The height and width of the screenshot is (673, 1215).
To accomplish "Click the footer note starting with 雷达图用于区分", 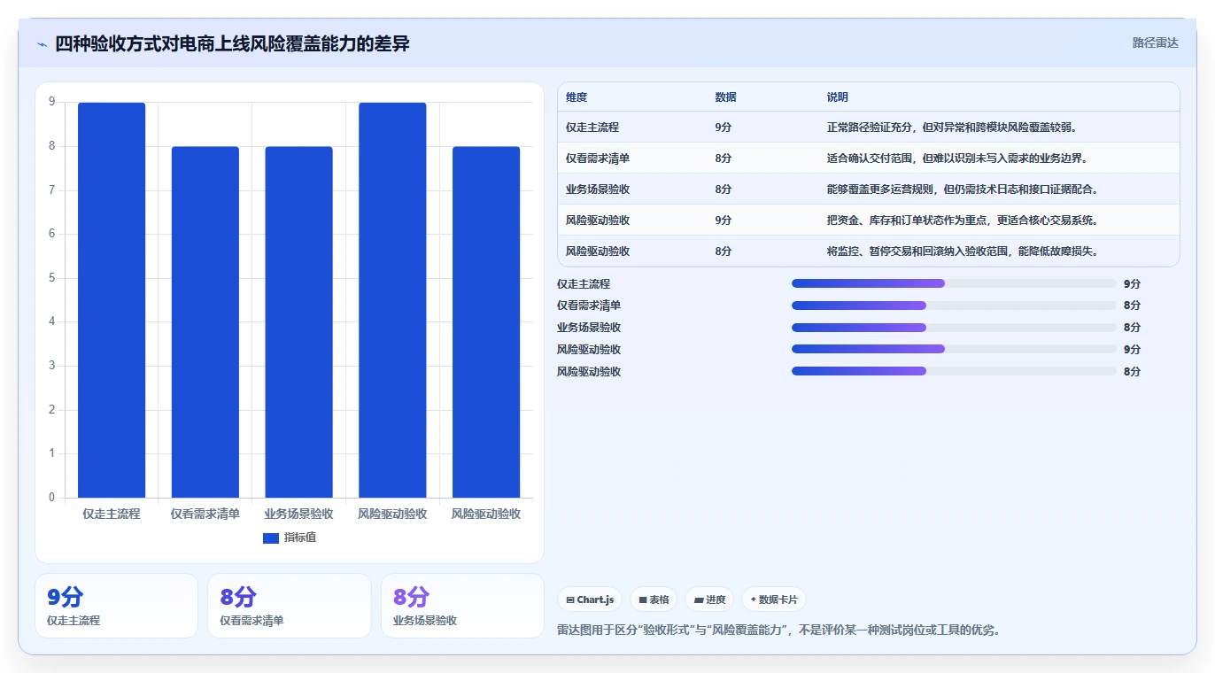I will point(779,630).
